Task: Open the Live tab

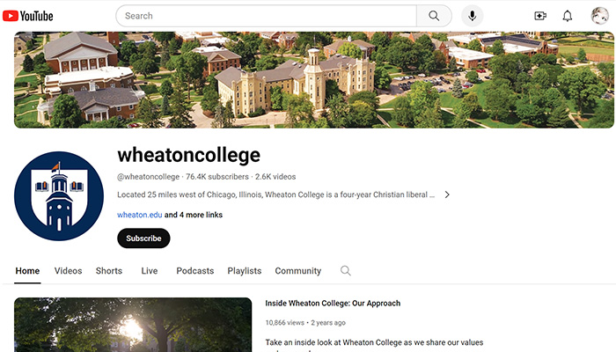Action: (150, 271)
